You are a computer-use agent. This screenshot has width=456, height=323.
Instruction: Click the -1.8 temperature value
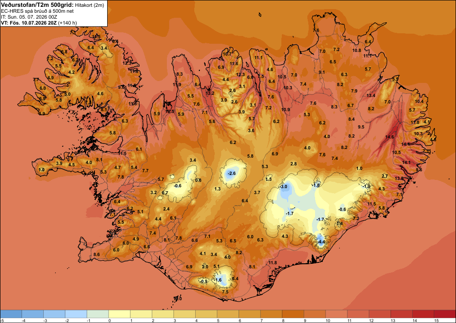316,185
